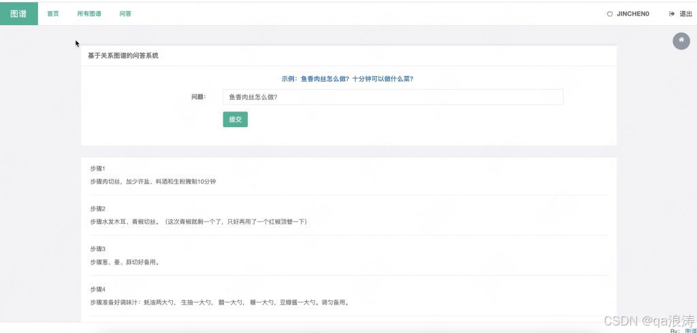Open the 首页 navigation item
The width and height of the screenshot is (697, 333).
click(x=53, y=14)
